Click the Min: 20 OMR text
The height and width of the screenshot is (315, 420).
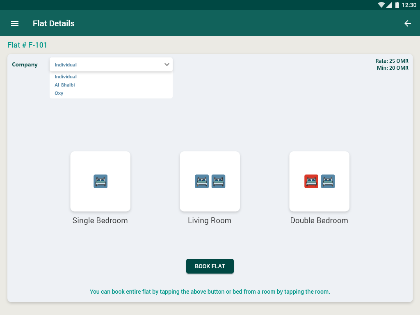[393, 68]
